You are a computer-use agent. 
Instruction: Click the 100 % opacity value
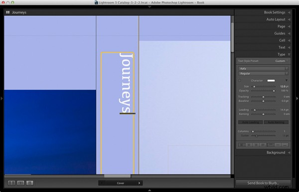tap(285, 91)
